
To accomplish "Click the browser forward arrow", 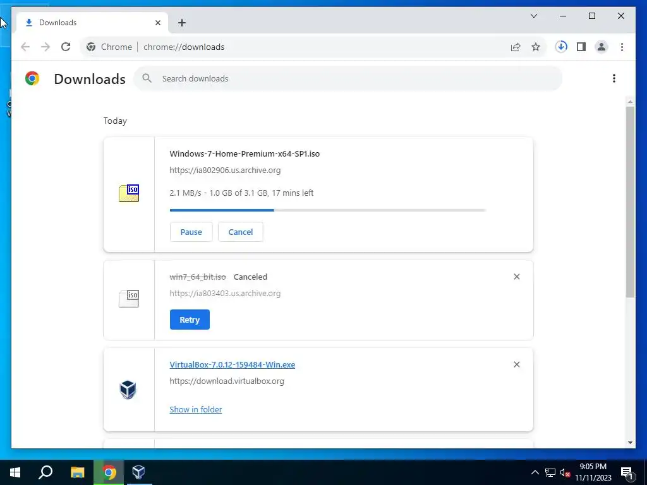I will point(45,47).
